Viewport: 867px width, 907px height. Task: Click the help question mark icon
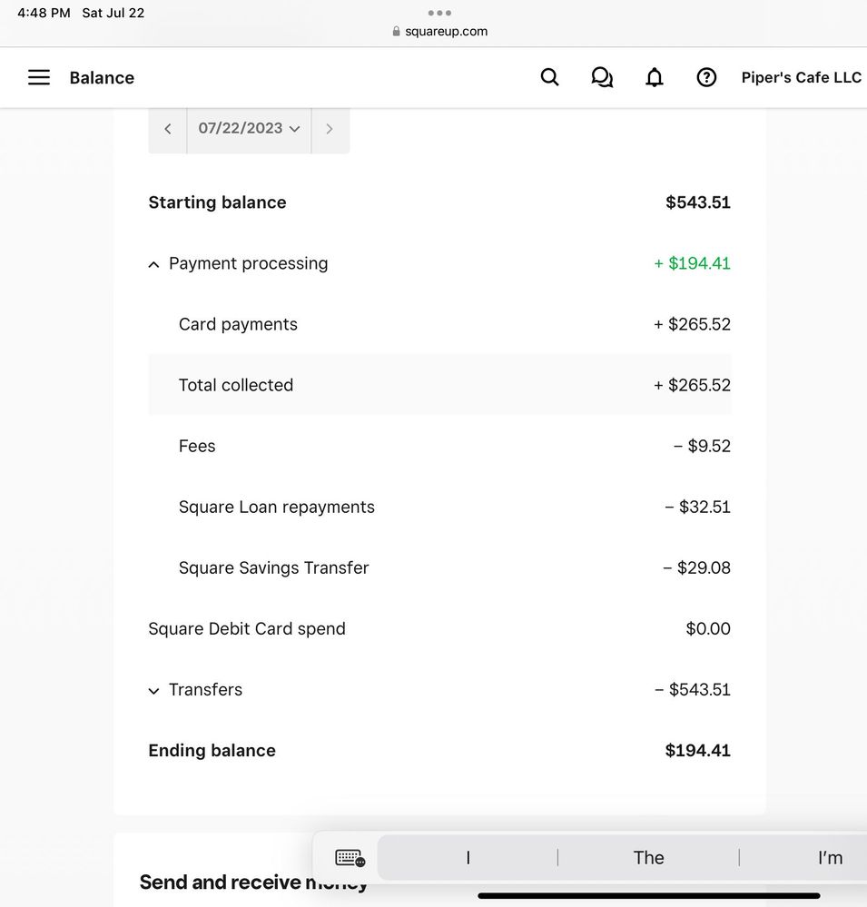pyautogui.click(x=706, y=78)
